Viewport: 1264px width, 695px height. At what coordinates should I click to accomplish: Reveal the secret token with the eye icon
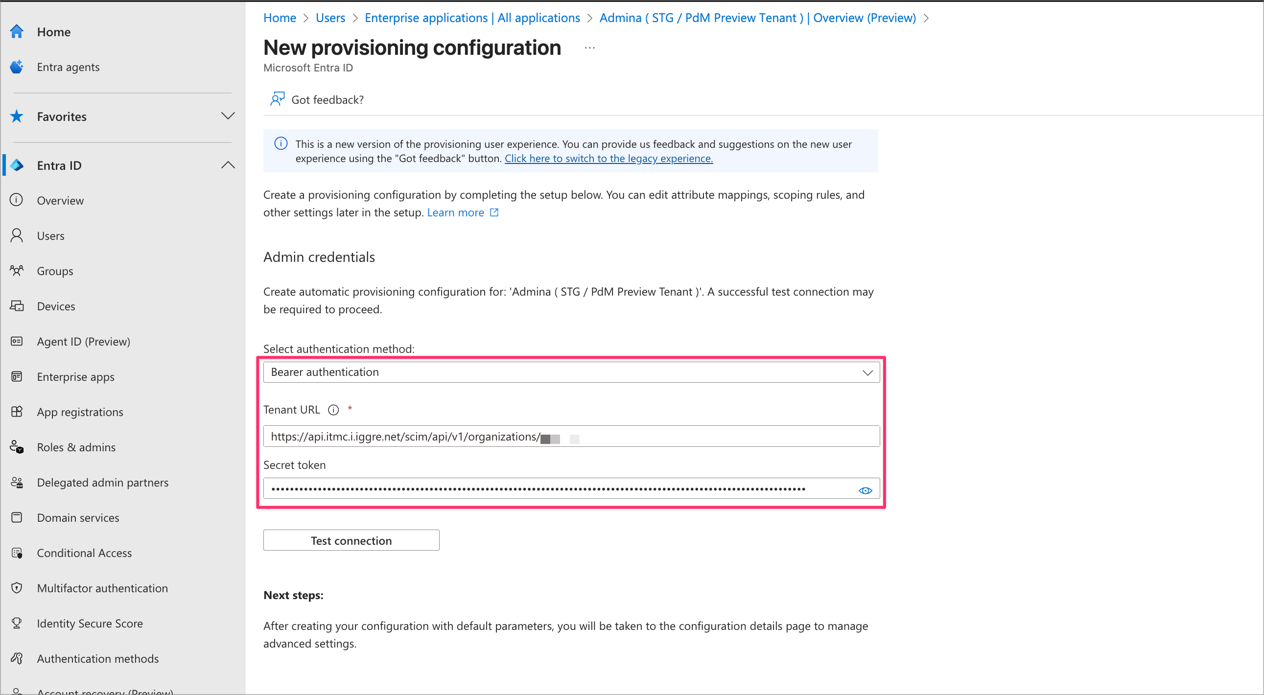[x=865, y=490]
